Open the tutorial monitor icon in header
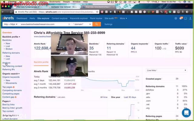This screenshot has width=194, height=121. (186, 18)
